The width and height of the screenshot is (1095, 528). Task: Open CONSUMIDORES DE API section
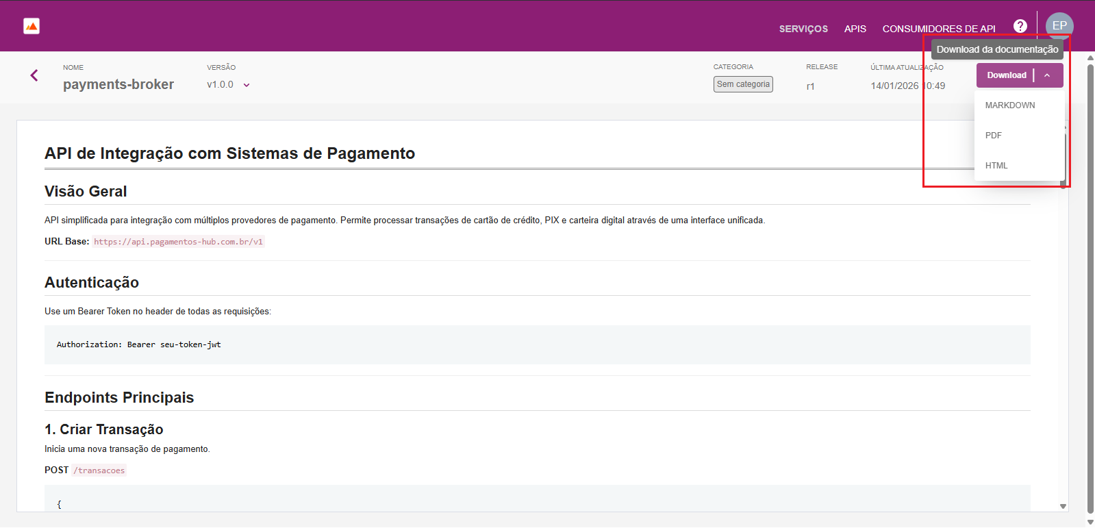click(938, 29)
